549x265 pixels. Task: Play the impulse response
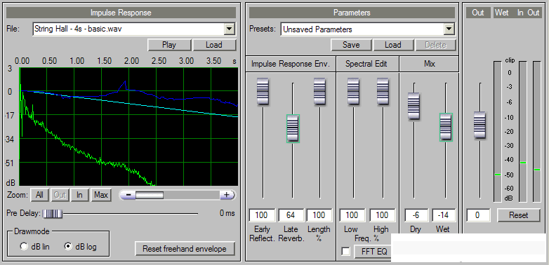point(169,45)
